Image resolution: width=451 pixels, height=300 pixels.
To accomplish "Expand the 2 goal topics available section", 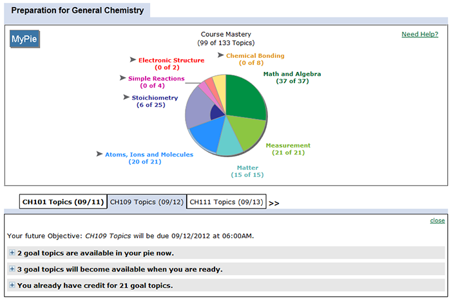I will pos(12,252).
